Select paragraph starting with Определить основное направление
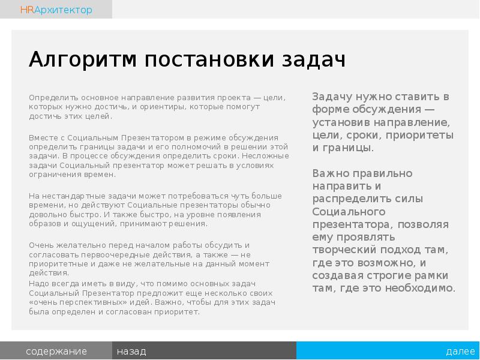This screenshot has height=360, width=480. point(157,106)
